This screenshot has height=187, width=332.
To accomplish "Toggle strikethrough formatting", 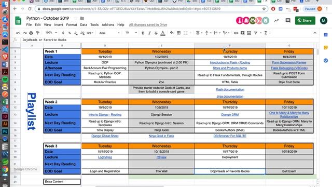I will [x=156, y=33].
